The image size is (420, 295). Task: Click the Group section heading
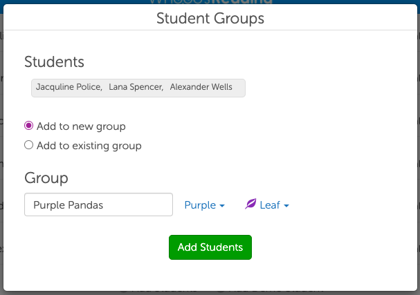[46, 178]
